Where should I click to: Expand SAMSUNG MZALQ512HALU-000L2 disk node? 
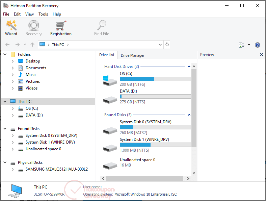[12, 169]
